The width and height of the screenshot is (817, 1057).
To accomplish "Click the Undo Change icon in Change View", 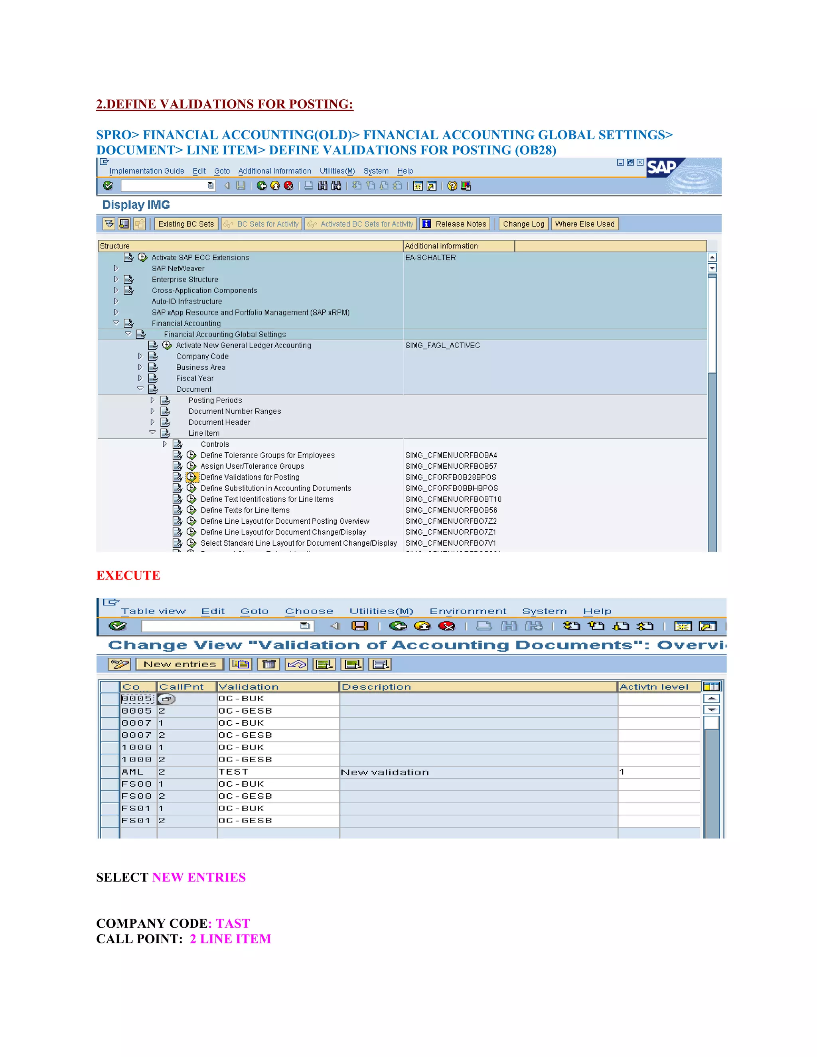I will (297, 664).
